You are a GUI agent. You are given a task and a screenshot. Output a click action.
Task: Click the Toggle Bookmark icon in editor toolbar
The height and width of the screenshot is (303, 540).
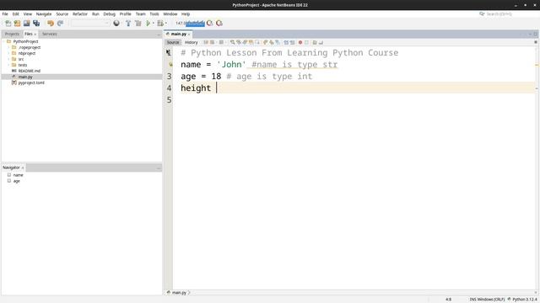[278, 42]
